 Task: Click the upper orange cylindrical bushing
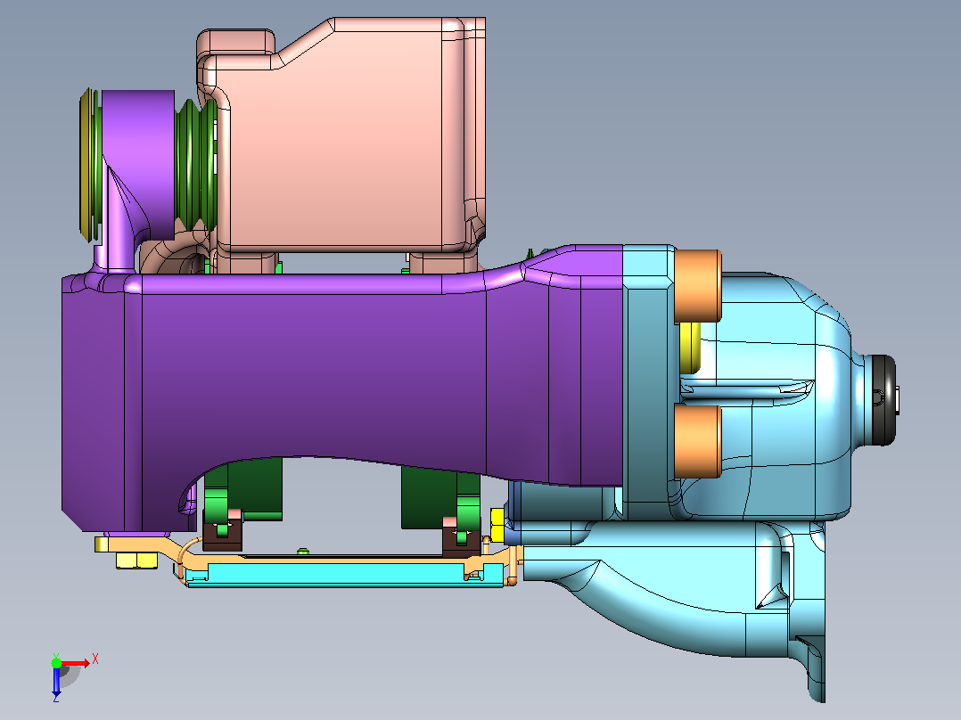[x=697, y=285]
